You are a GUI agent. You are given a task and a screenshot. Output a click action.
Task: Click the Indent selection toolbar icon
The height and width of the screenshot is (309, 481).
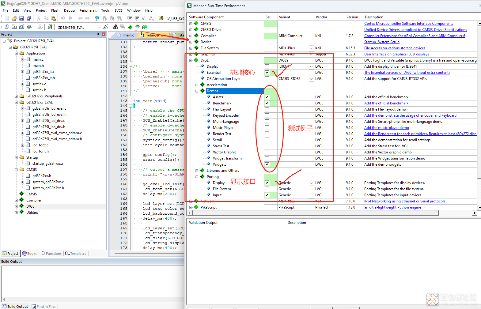(x=130, y=18)
